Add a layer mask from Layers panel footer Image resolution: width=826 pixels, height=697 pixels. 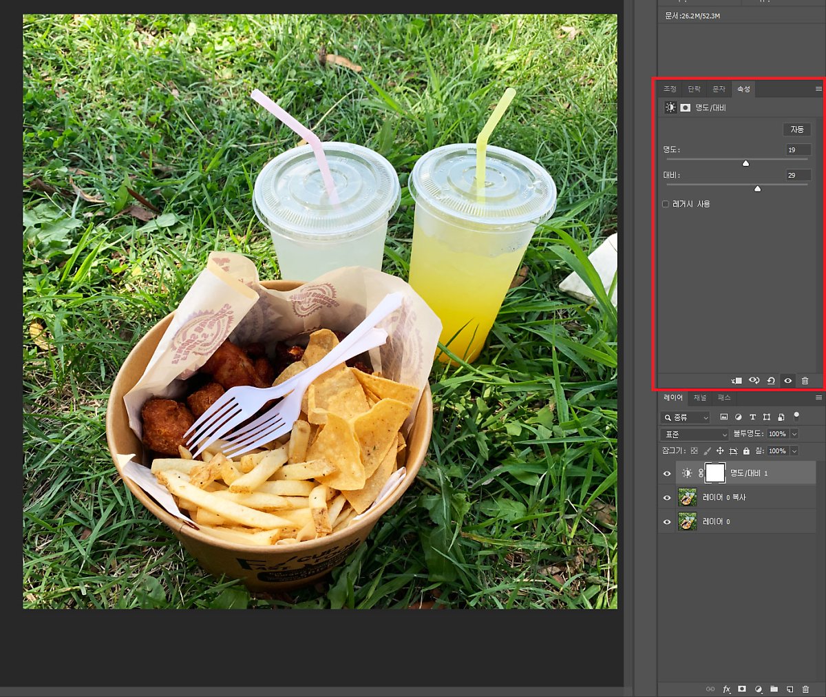742,689
